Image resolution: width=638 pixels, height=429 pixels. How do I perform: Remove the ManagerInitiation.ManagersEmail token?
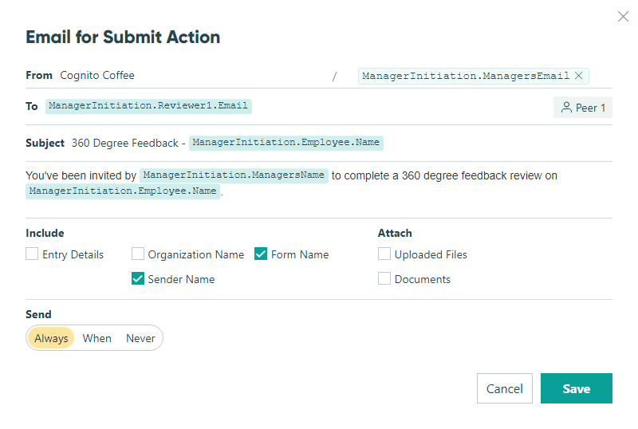pos(579,76)
